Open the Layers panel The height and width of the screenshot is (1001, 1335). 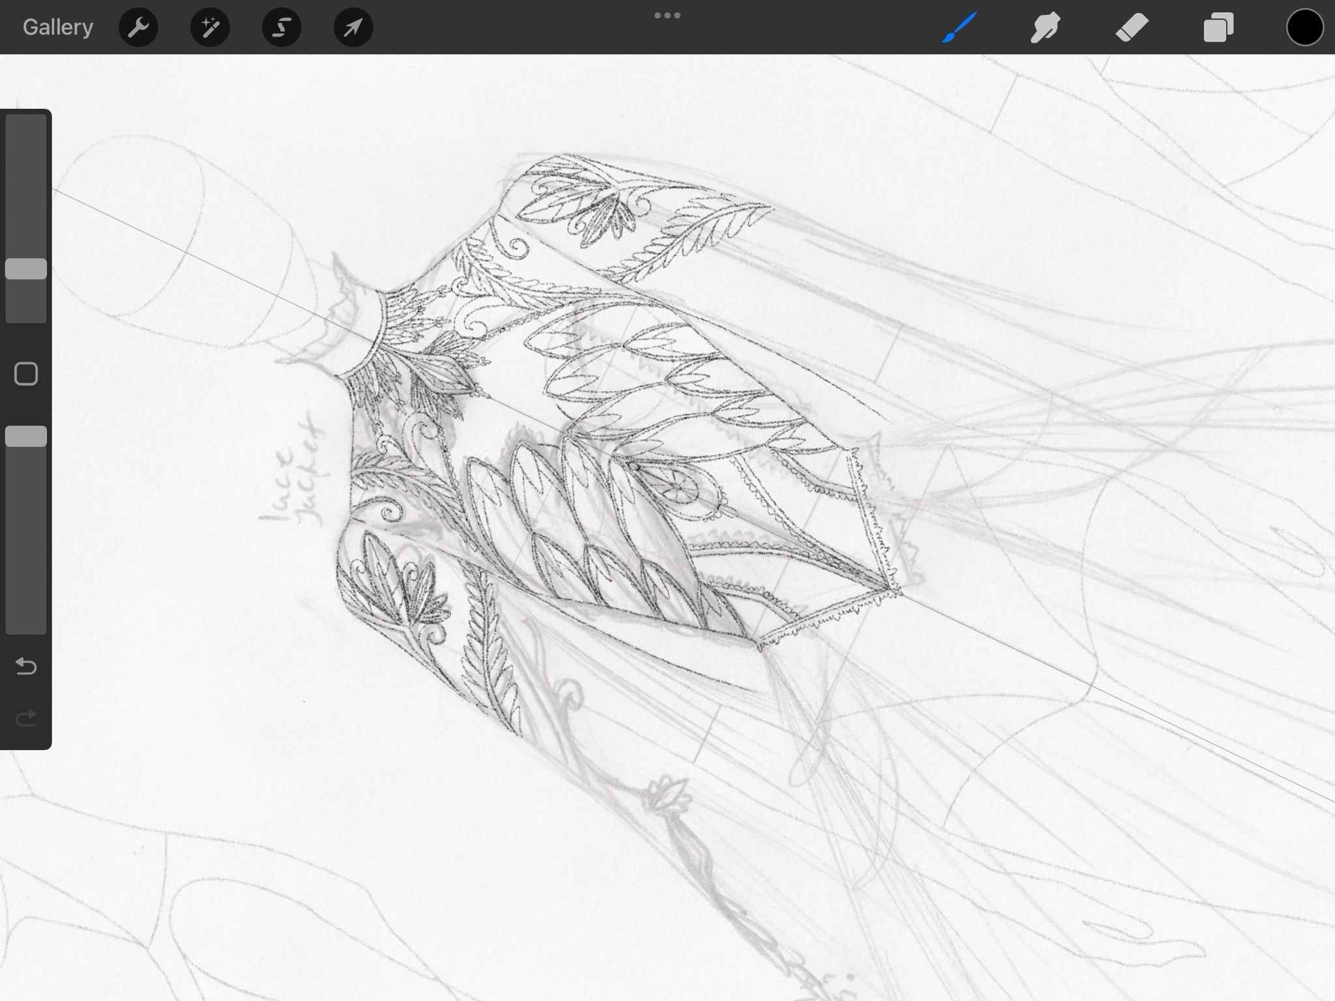(1218, 27)
